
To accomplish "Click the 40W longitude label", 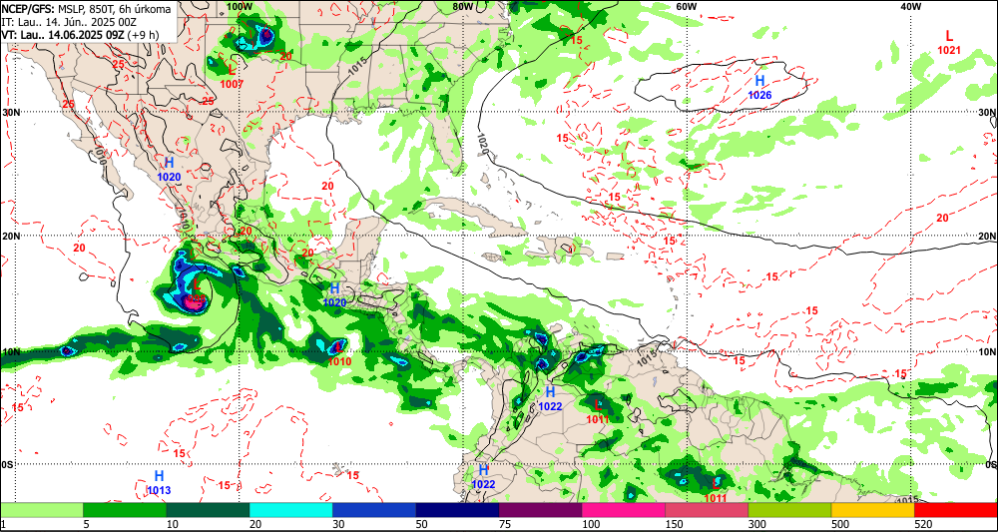I will [911, 6].
